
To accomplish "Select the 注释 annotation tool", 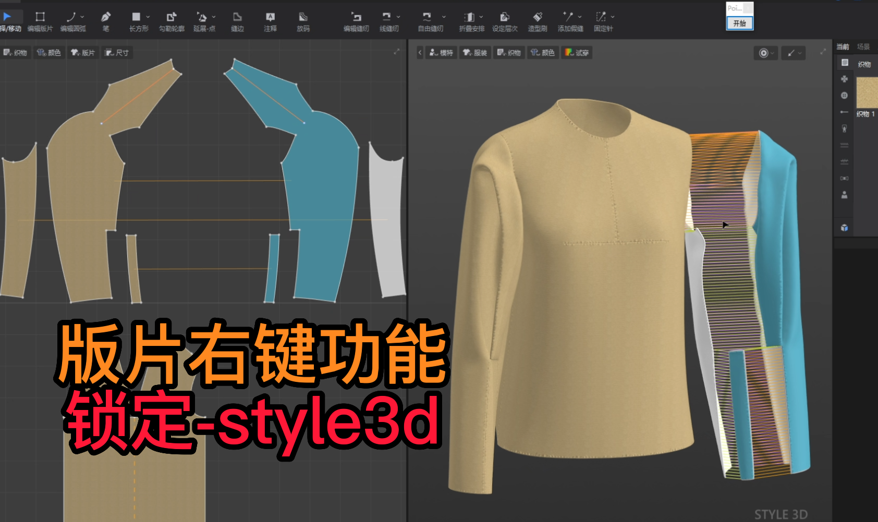I will (270, 22).
